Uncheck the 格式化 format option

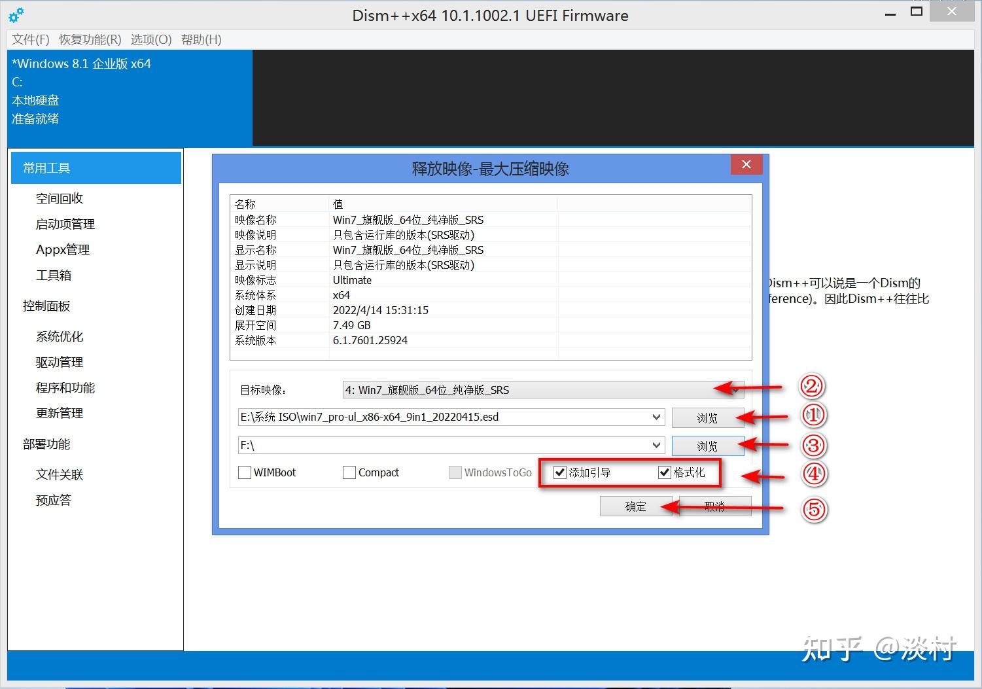(665, 472)
